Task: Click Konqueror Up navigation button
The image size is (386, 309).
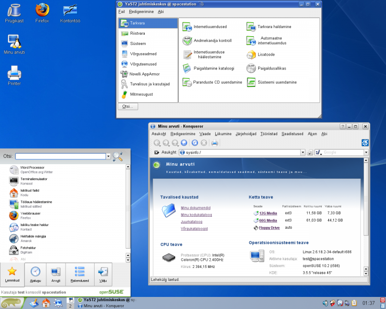Action: click(175, 143)
